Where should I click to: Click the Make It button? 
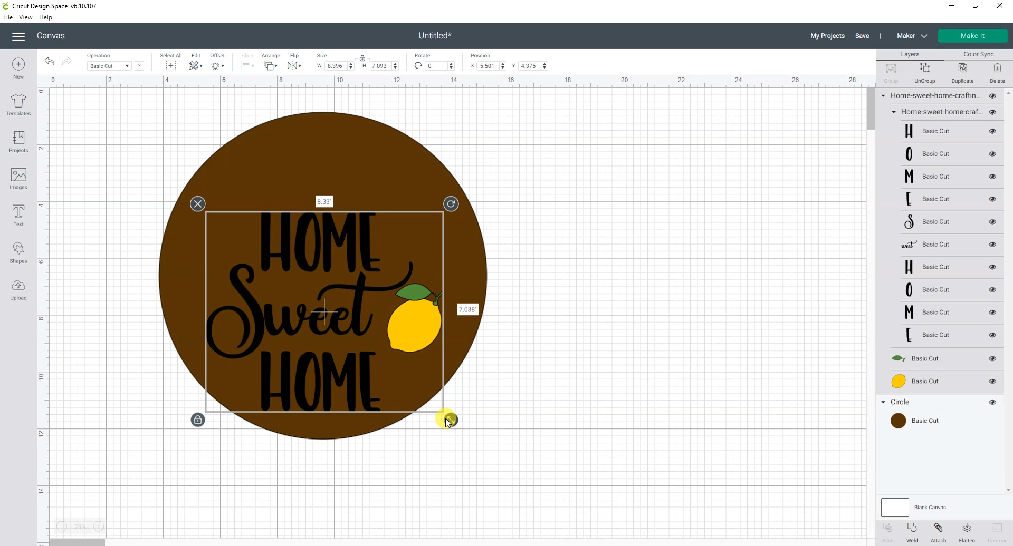click(972, 36)
